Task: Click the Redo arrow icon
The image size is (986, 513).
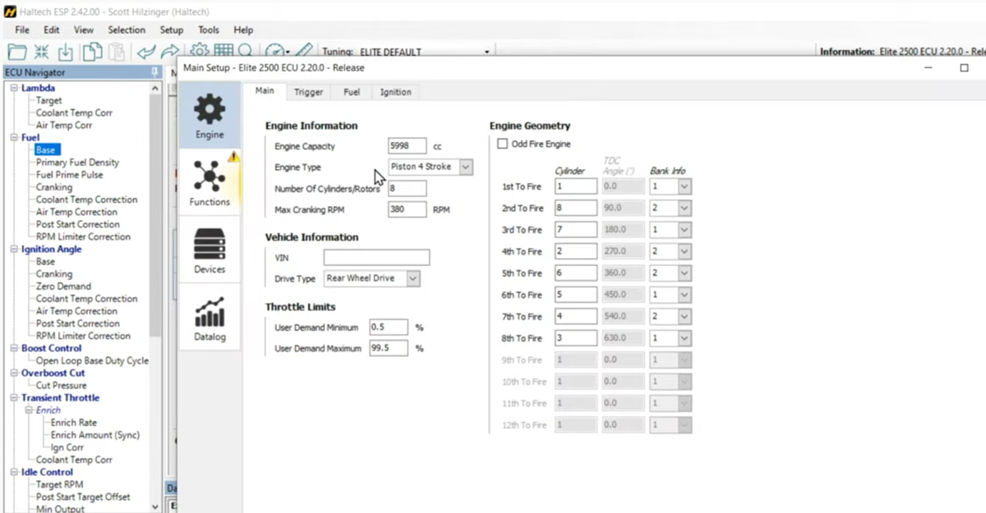Action: click(168, 52)
